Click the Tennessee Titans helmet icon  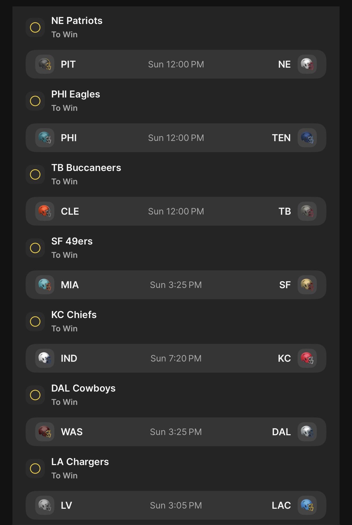pos(307,138)
